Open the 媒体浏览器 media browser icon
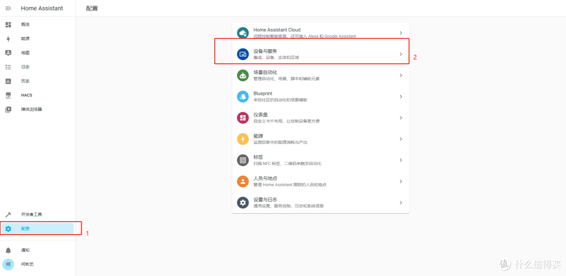Viewport: 566px width, 276px height. pos(8,109)
